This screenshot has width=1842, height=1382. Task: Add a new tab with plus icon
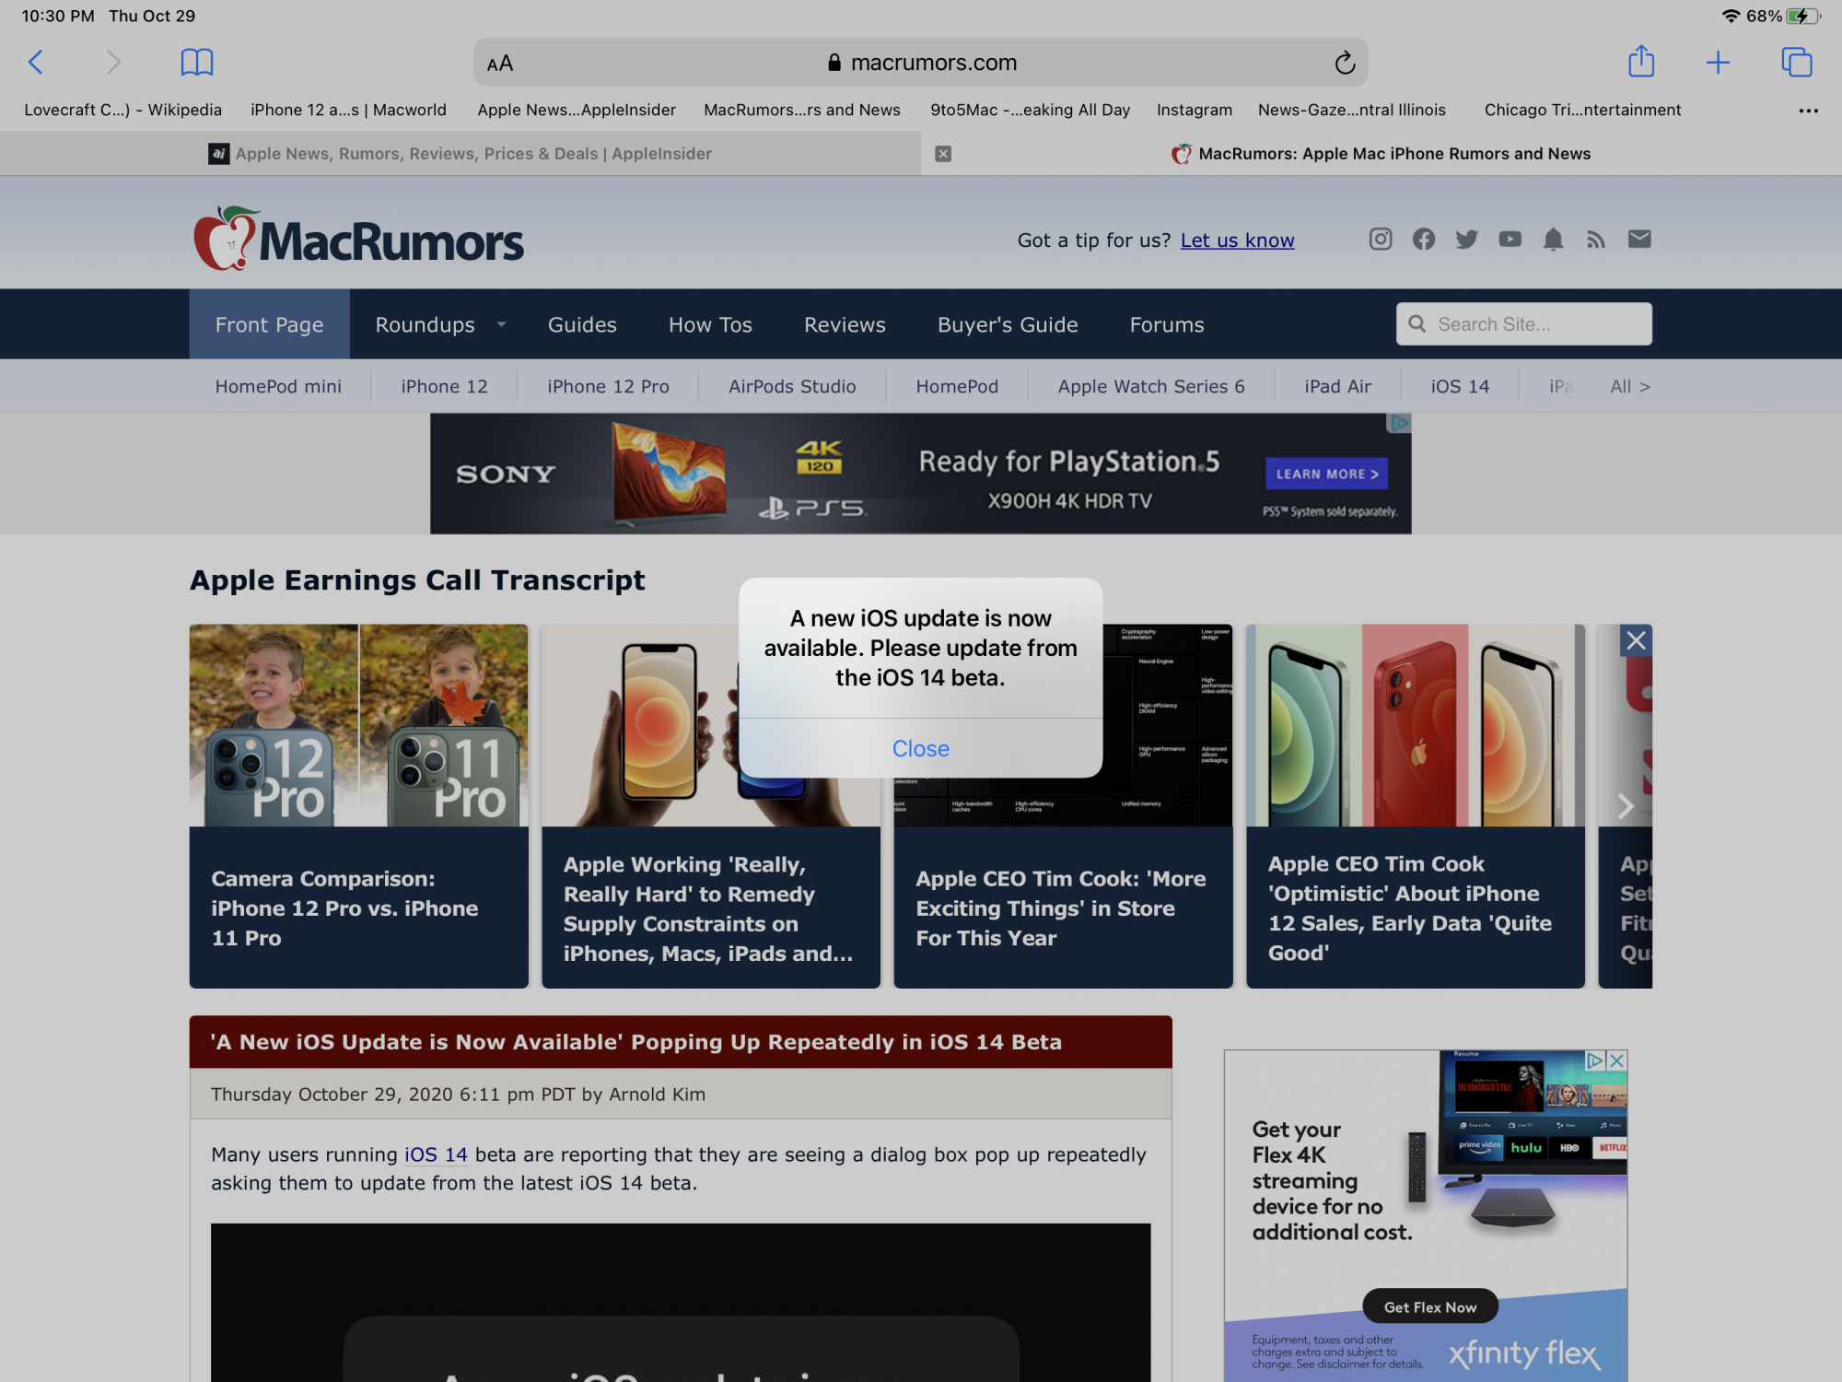click(1718, 63)
